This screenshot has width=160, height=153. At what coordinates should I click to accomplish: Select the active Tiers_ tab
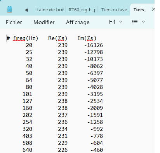tap(139, 10)
